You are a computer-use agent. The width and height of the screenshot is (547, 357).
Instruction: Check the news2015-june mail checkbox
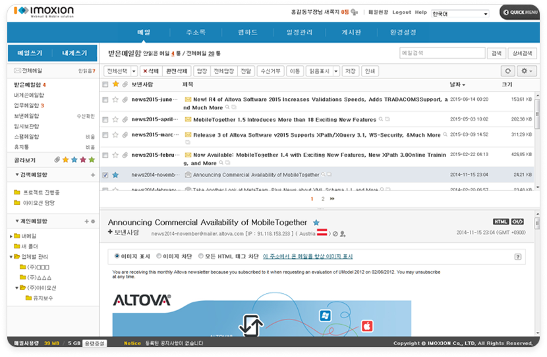click(x=105, y=99)
